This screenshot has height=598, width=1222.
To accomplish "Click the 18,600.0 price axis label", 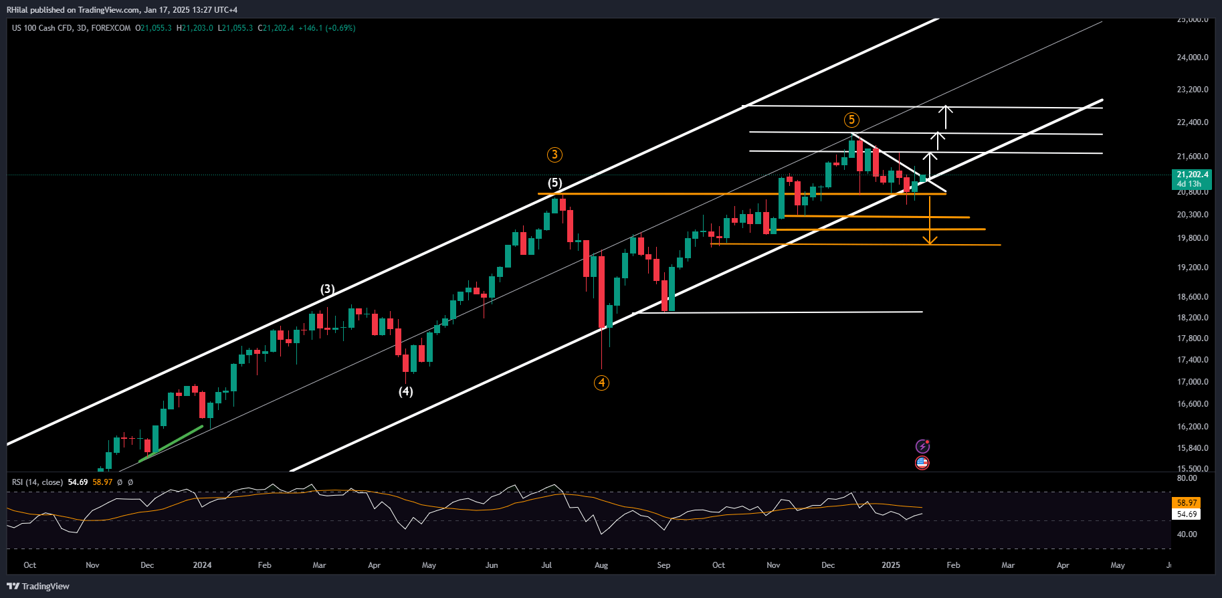I will [x=1193, y=297].
